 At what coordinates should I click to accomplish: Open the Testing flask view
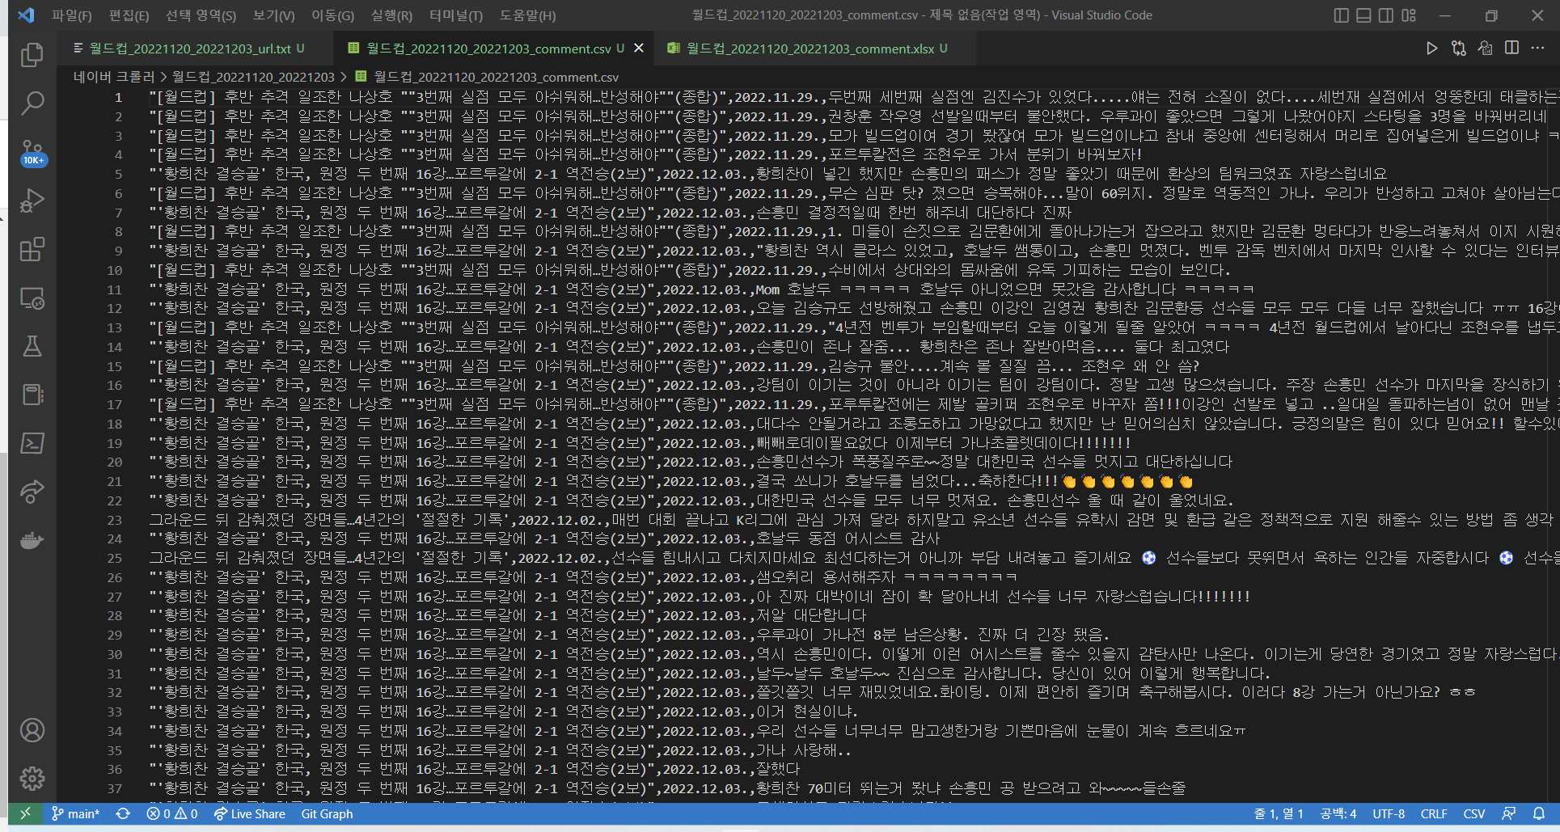coord(32,346)
